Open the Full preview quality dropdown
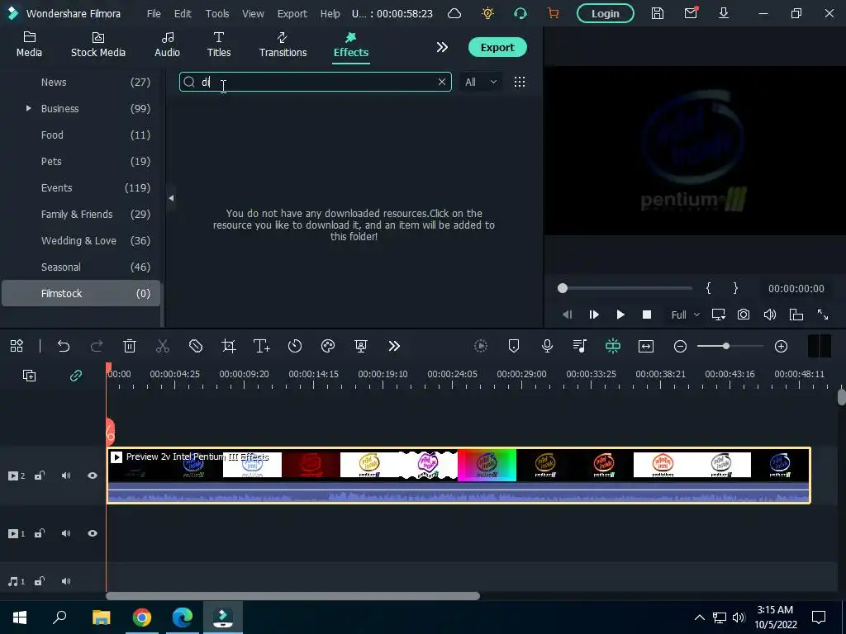Viewport: 846px width, 634px height. click(x=685, y=315)
